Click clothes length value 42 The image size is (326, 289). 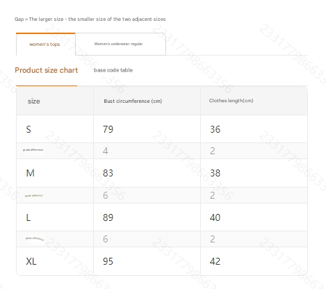point(215,261)
